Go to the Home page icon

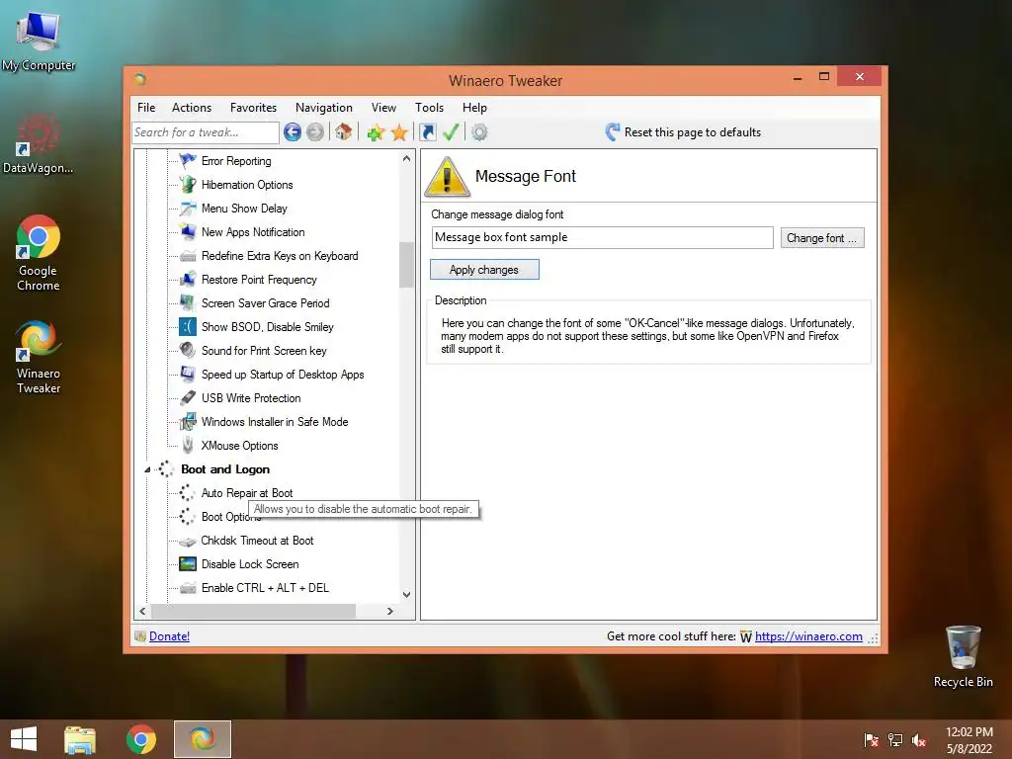pyautogui.click(x=343, y=132)
